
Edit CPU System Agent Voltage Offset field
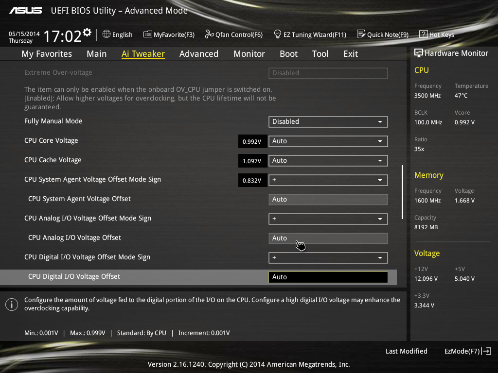coord(328,200)
